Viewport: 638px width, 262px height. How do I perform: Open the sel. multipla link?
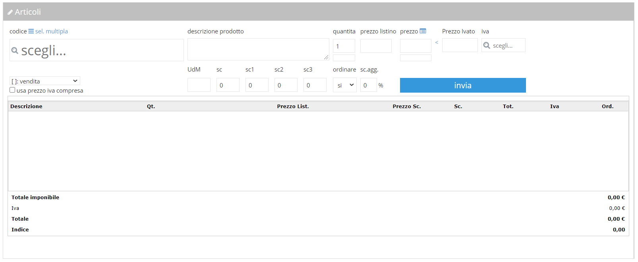51,31
